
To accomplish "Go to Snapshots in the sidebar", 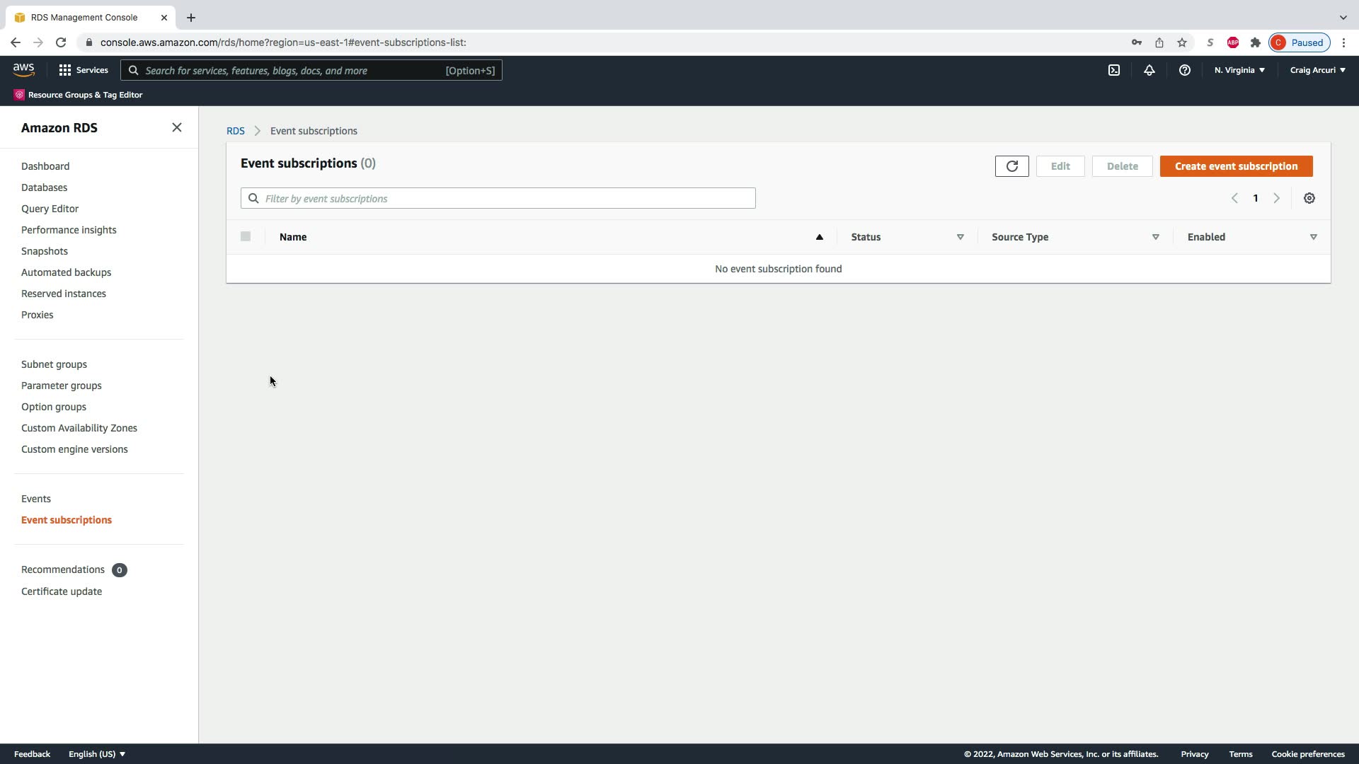I will tap(44, 251).
